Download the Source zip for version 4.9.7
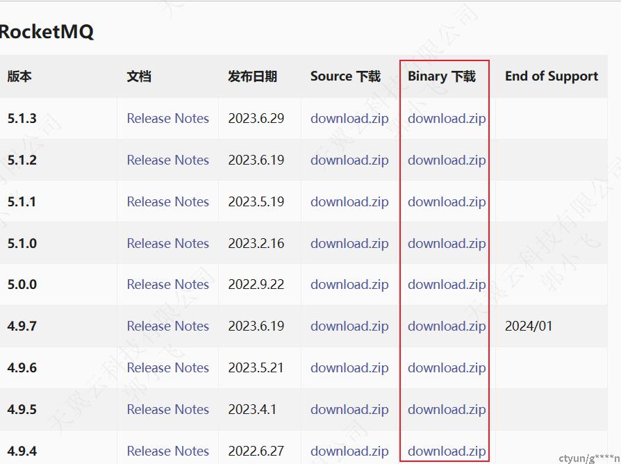The height and width of the screenshot is (464, 621). (x=349, y=326)
